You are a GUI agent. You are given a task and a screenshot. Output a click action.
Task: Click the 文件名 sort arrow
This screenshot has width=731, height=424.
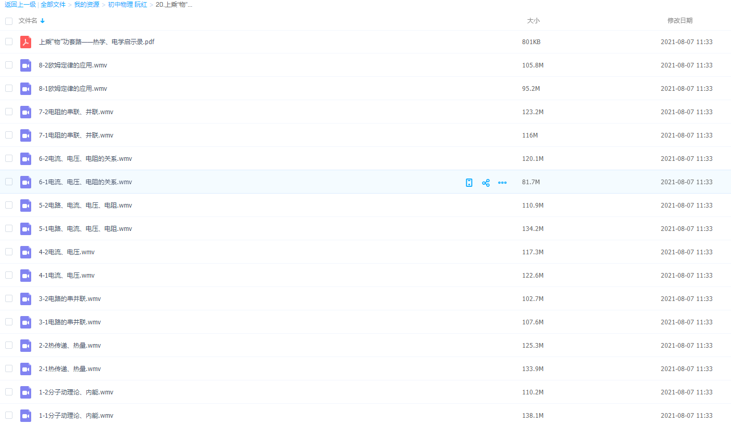click(43, 21)
